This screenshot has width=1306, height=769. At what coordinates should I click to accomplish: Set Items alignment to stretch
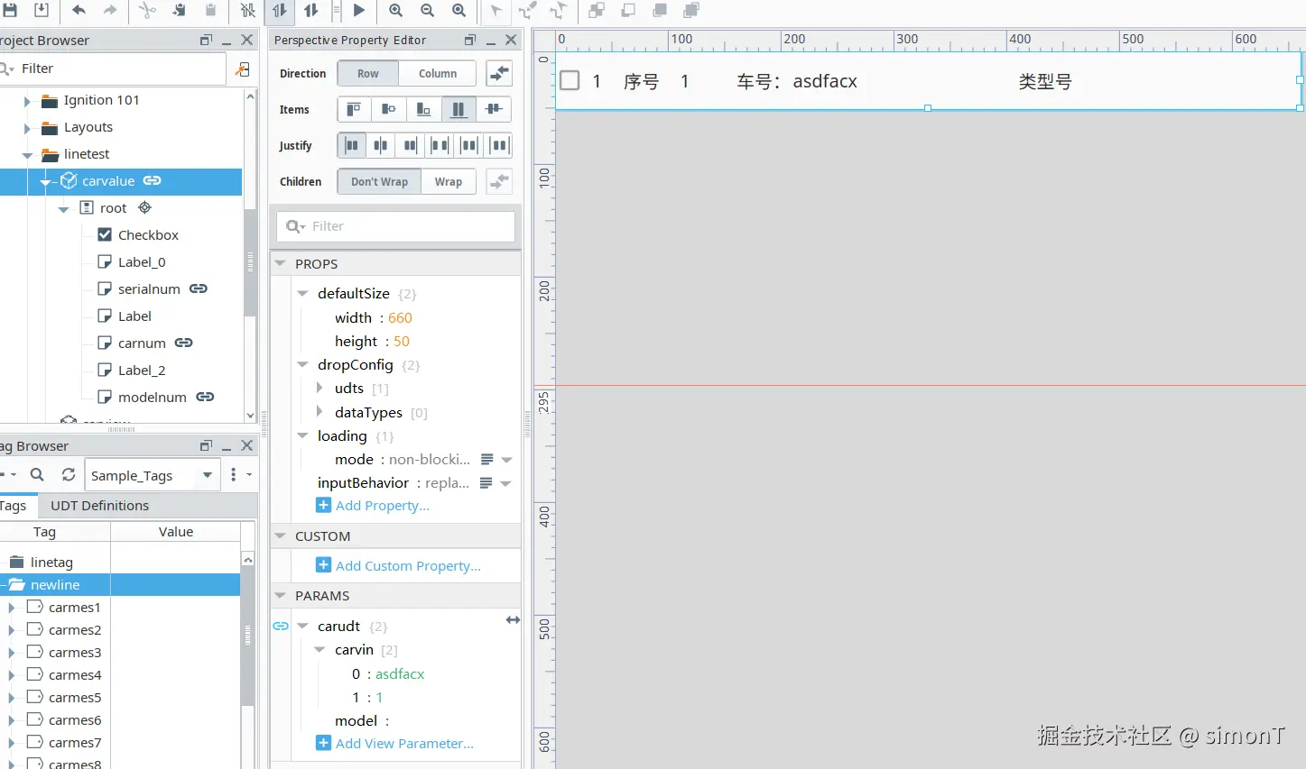point(458,109)
